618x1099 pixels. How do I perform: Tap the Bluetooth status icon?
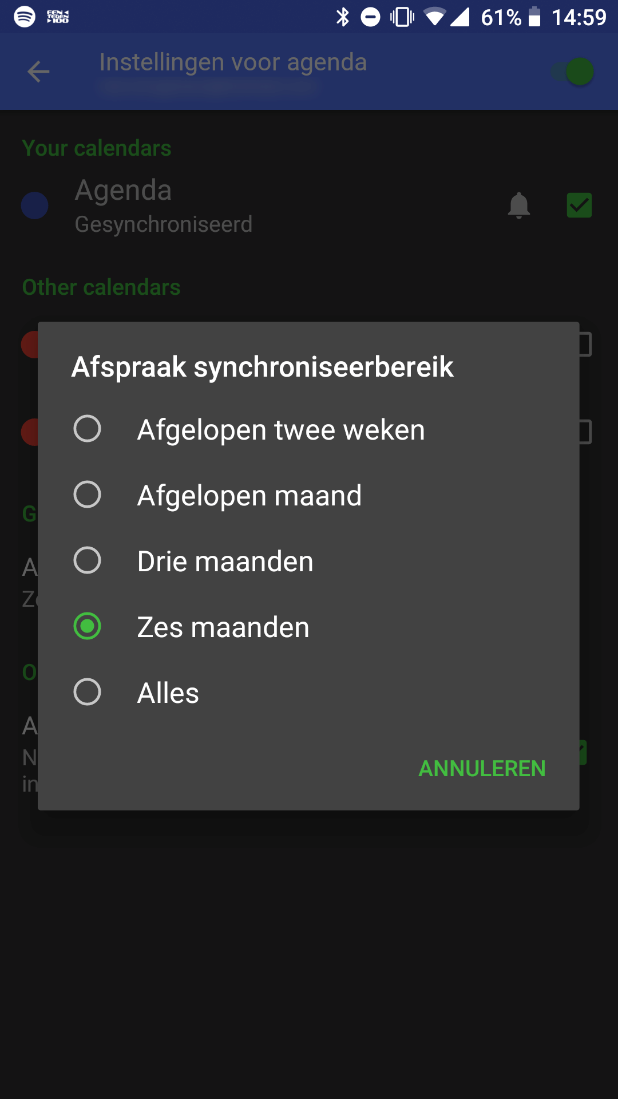click(x=342, y=17)
